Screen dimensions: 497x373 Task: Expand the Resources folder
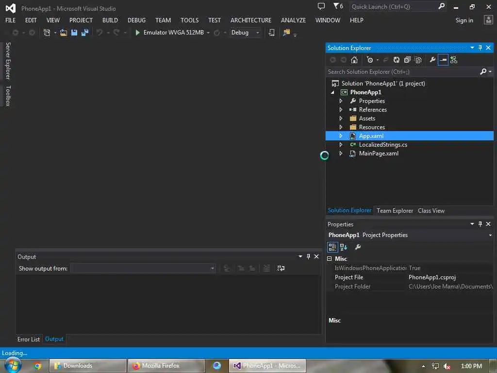click(x=341, y=127)
